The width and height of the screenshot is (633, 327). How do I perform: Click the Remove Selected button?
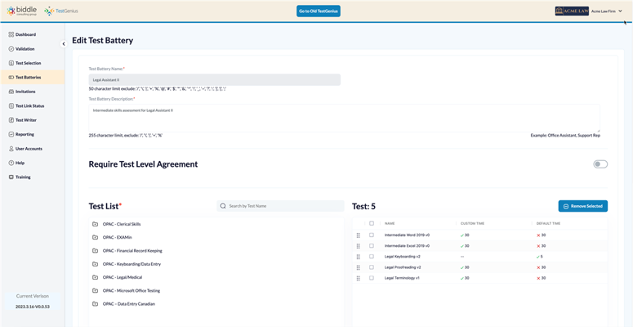pos(583,206)
